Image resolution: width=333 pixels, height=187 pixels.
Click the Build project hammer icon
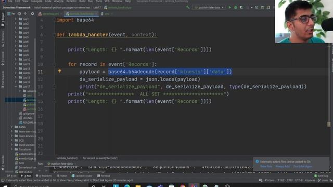point(188,7)
